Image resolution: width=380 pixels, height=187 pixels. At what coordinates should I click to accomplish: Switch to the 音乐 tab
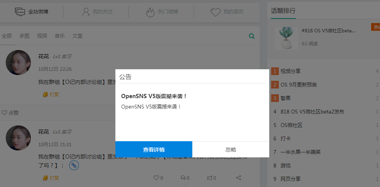[60, 36]
